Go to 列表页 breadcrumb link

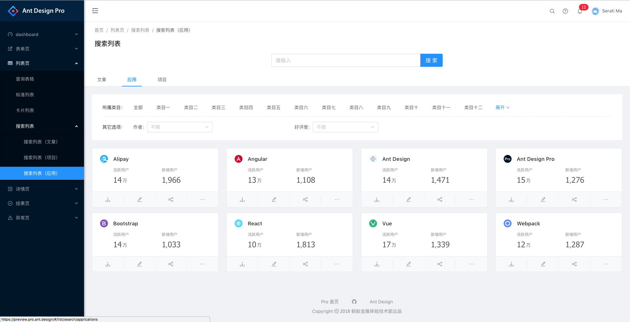coord(117,30)
